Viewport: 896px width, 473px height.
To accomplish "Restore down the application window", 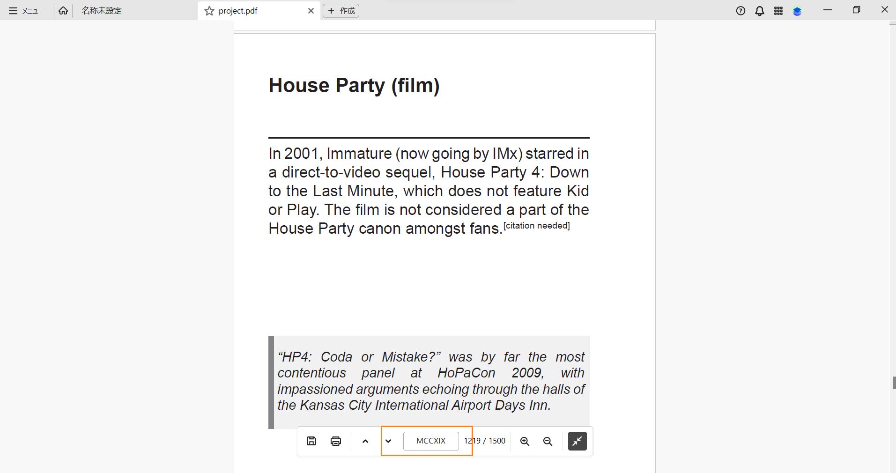I will pyautogui.click(x=856, y=10).
